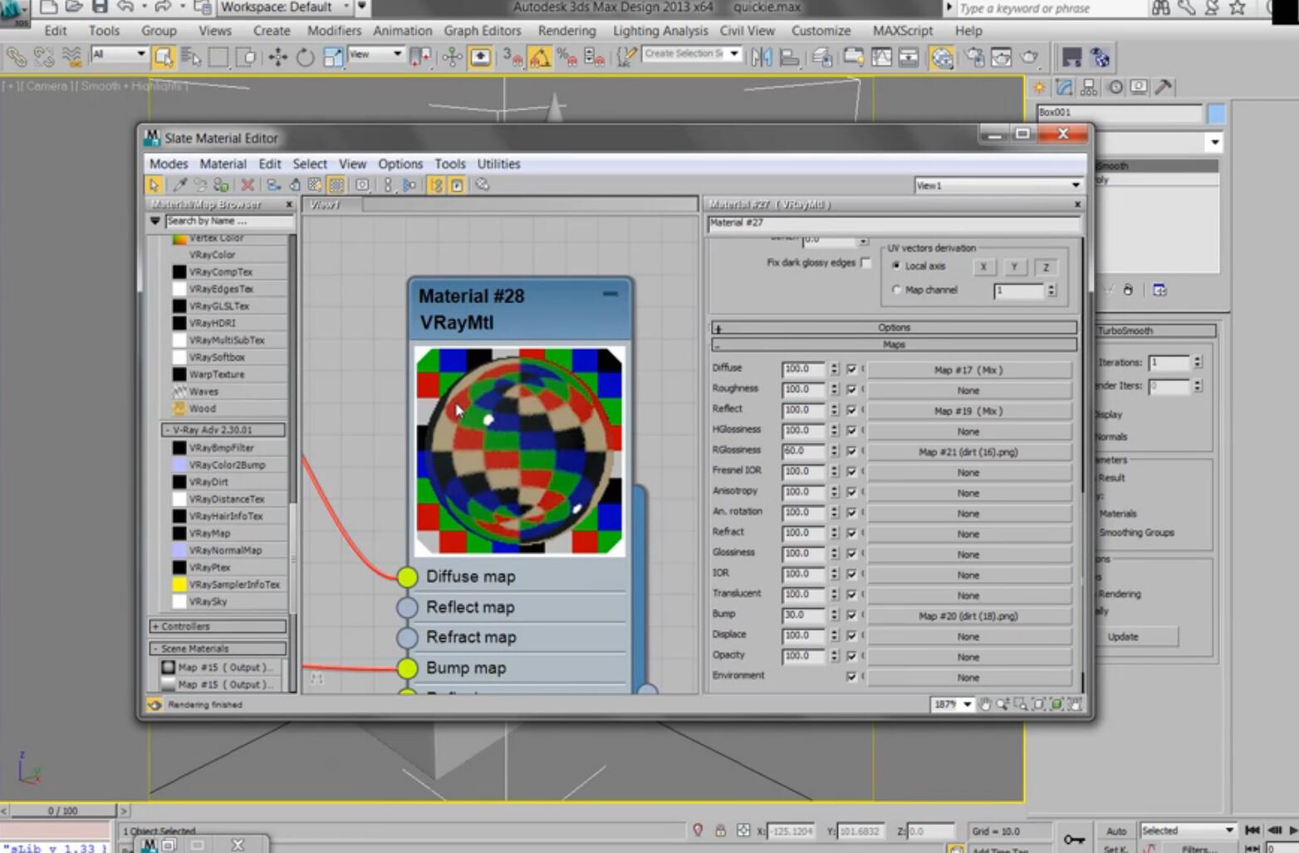Click the Mirror tool icon
This screenshot has width=1299, height=853.
[x=760, y=57]
